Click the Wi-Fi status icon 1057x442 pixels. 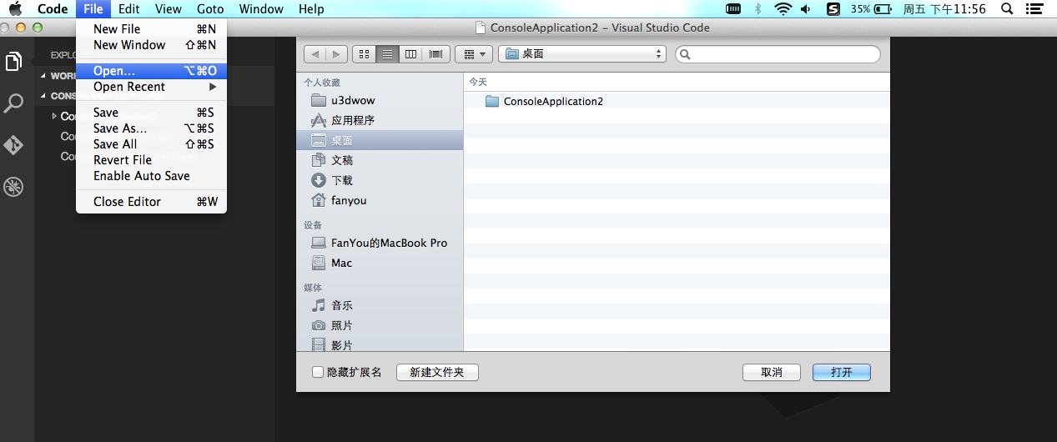[783, 9]
